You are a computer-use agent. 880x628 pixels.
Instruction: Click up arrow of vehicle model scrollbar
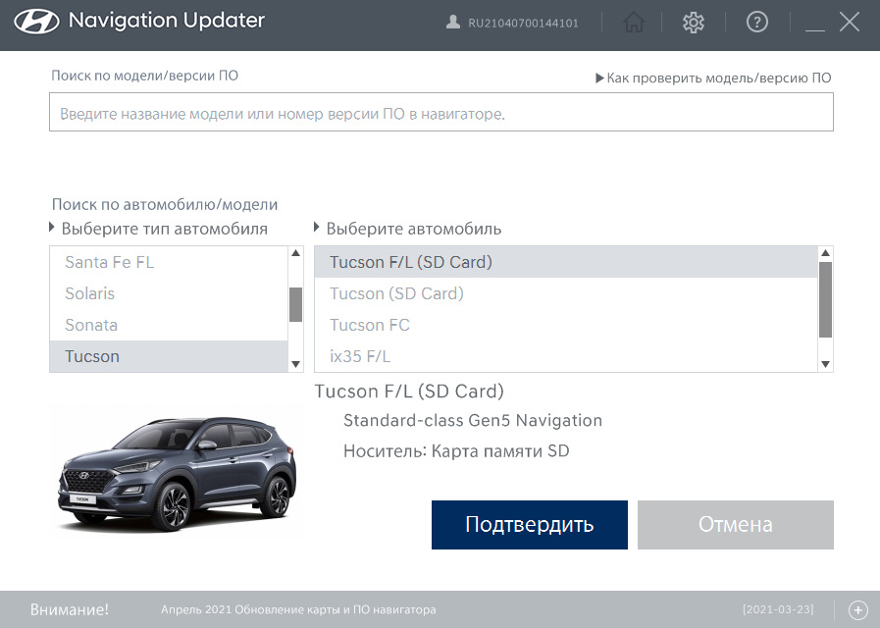click(x=825, y=253)
